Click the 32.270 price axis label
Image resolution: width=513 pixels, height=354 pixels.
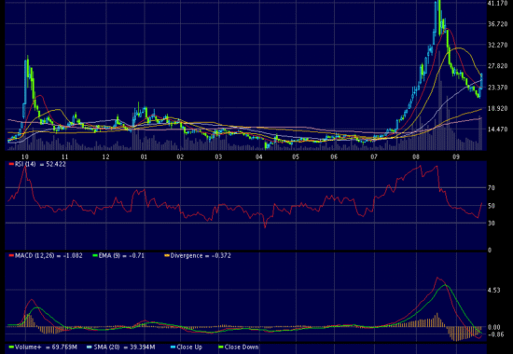tap(497, 45)
